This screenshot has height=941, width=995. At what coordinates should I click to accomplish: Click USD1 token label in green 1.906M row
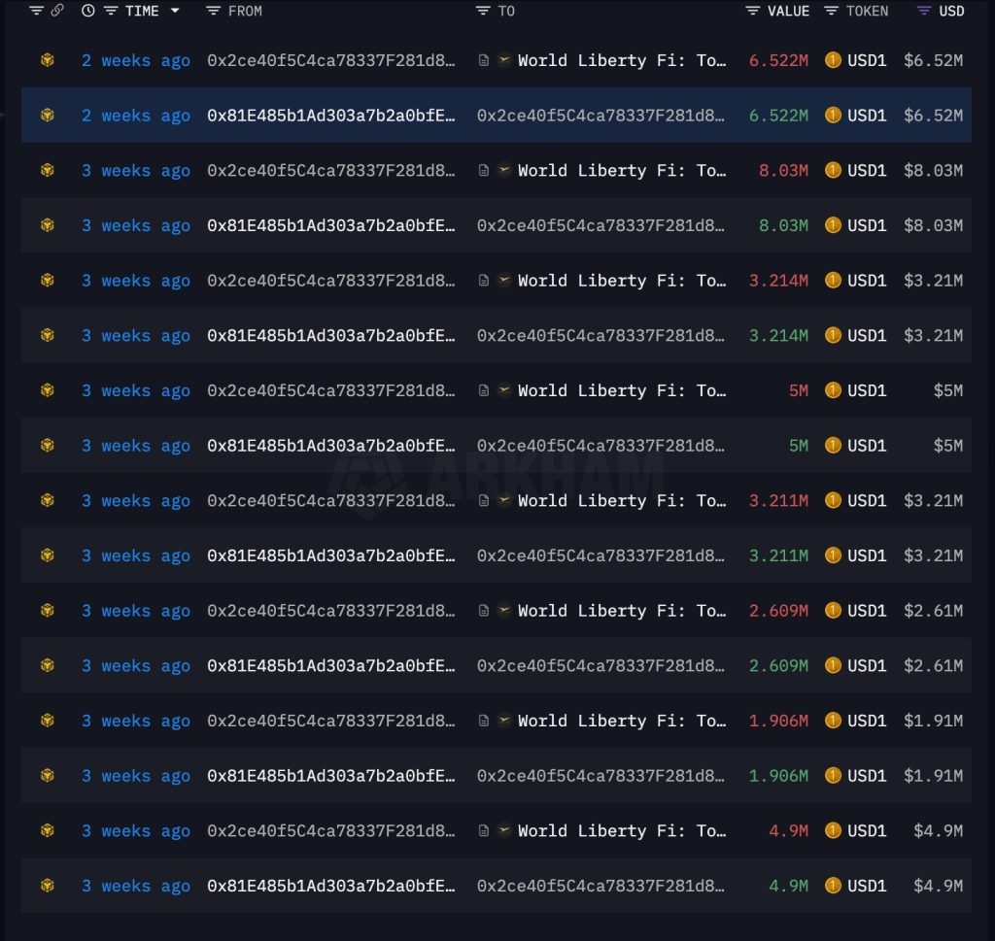pyautogui.click(x=867, y=776)
